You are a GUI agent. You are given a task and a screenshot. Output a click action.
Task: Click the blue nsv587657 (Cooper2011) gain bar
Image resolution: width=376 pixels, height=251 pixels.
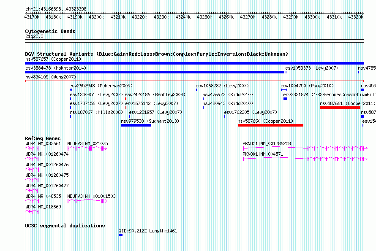point(194,63)
